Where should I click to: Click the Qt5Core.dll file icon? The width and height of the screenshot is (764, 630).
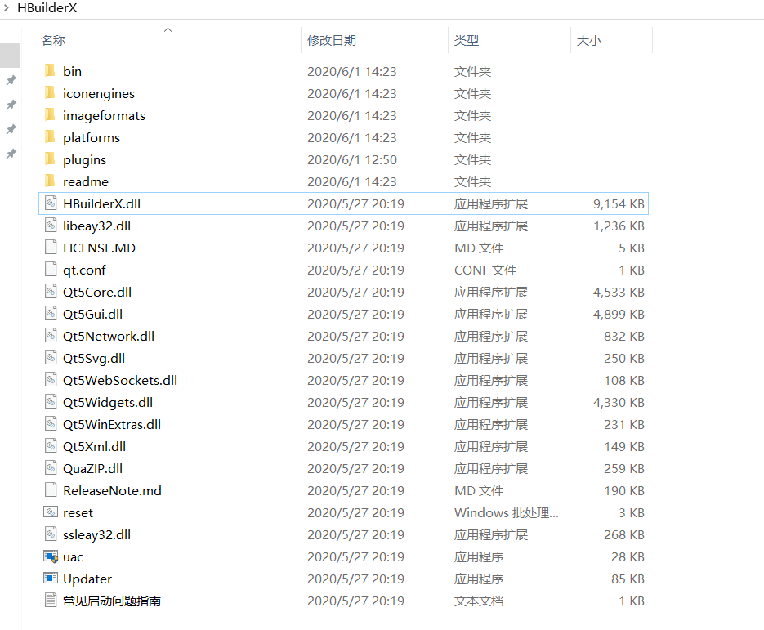[51, 292]
